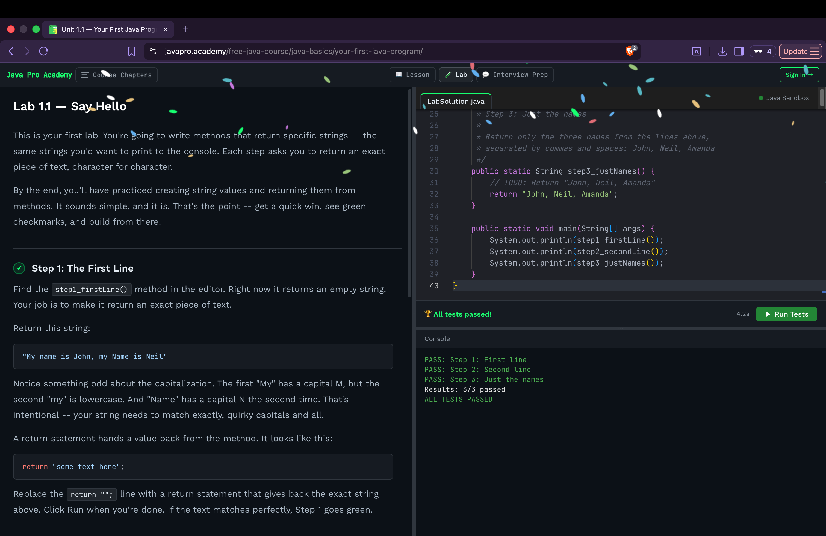Image resolution: width=826 pixels, height=536 pixels.
Task: Click the println step3_justNames code line
Action: 576,263
